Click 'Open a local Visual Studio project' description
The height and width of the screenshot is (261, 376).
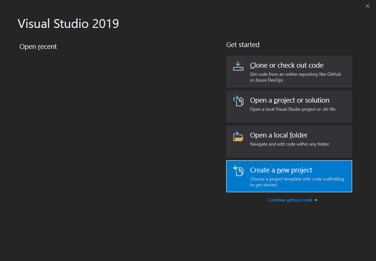(293, 109)
